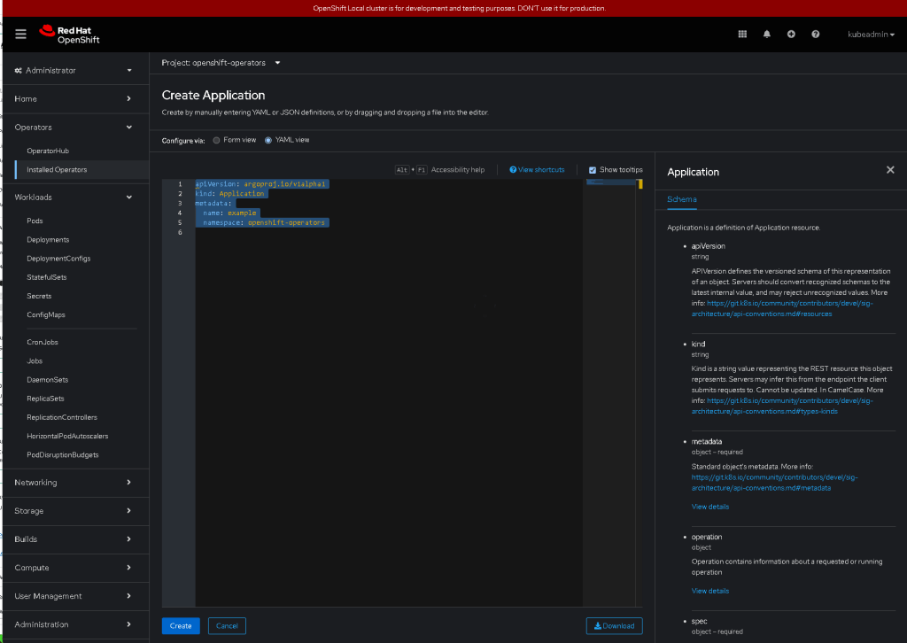Open Pods under Workloads
This screenshot has height=643, width=907.
(x=35, y=221)
